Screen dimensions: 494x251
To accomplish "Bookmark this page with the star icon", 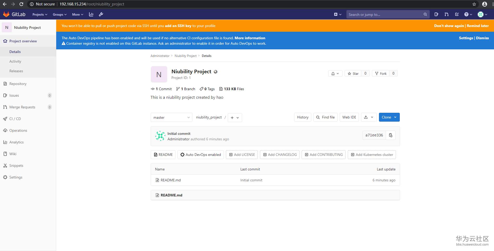I will tap(474, 4).
